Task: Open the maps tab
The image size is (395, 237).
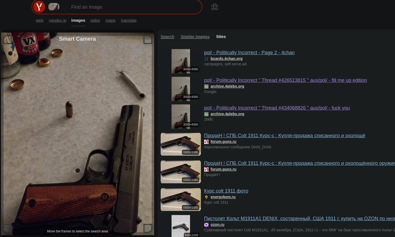Action: point(110,20)
